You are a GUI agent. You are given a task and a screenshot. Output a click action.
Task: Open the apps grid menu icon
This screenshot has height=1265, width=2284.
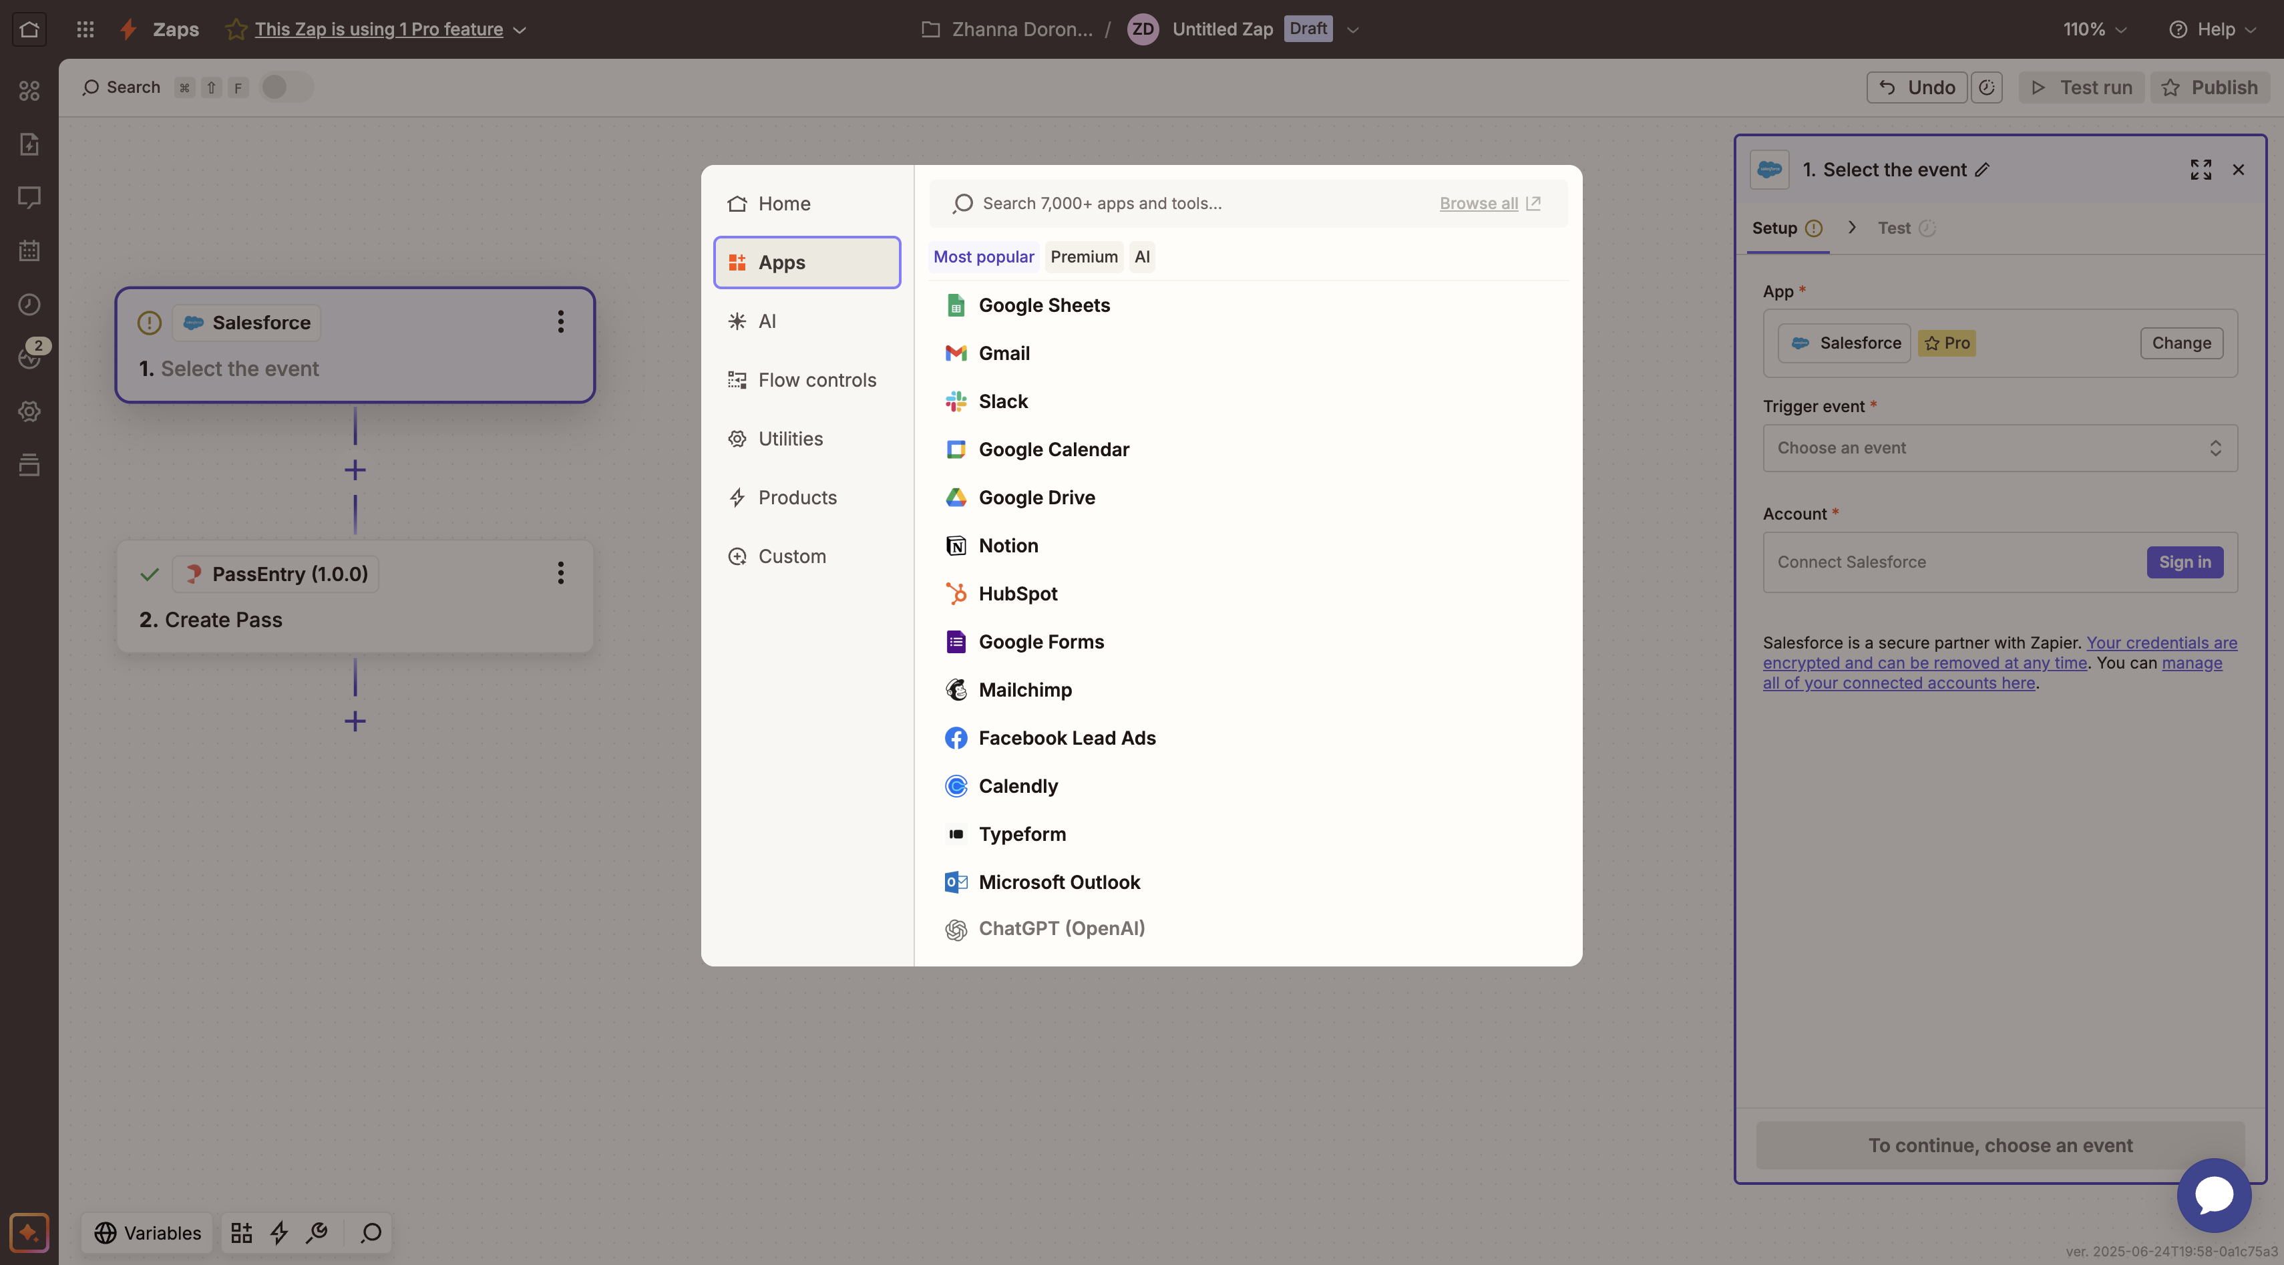85,29
